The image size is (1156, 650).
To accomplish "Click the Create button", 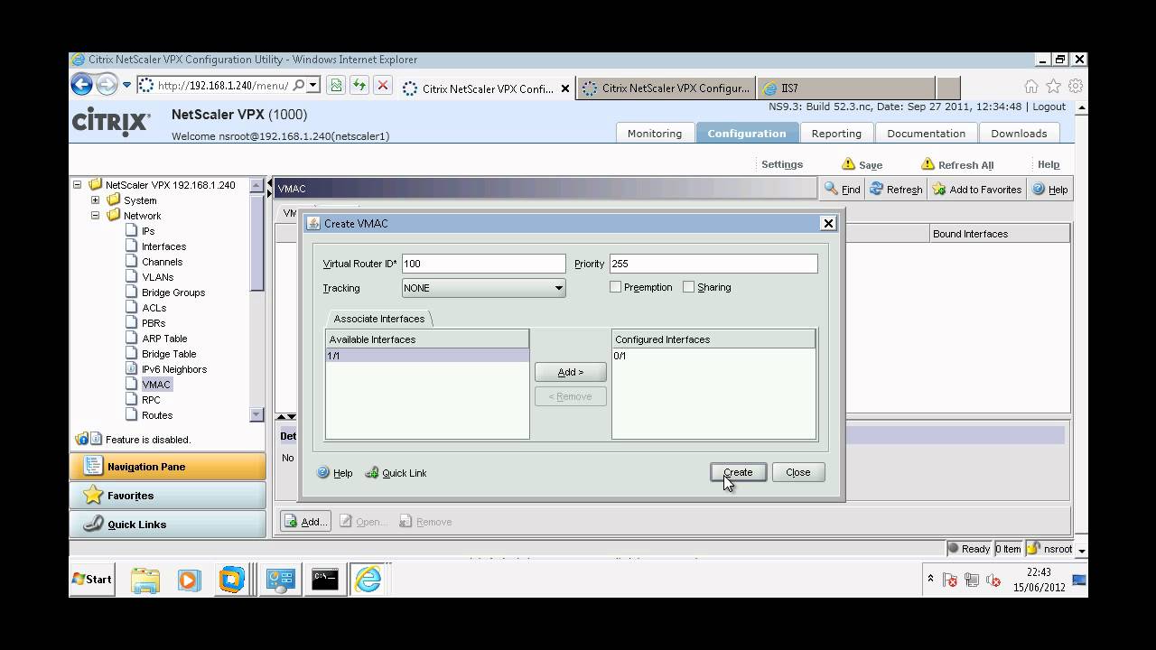I will click(x=738, y=472).
